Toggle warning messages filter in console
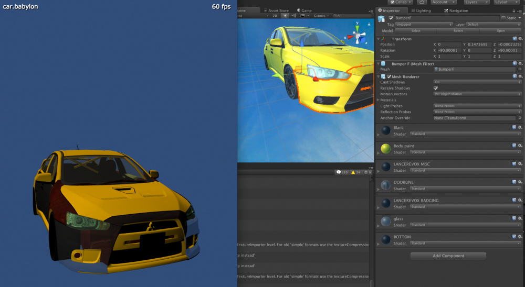Image resolution: width=525 pixels, height=287 pixels. 353,172
